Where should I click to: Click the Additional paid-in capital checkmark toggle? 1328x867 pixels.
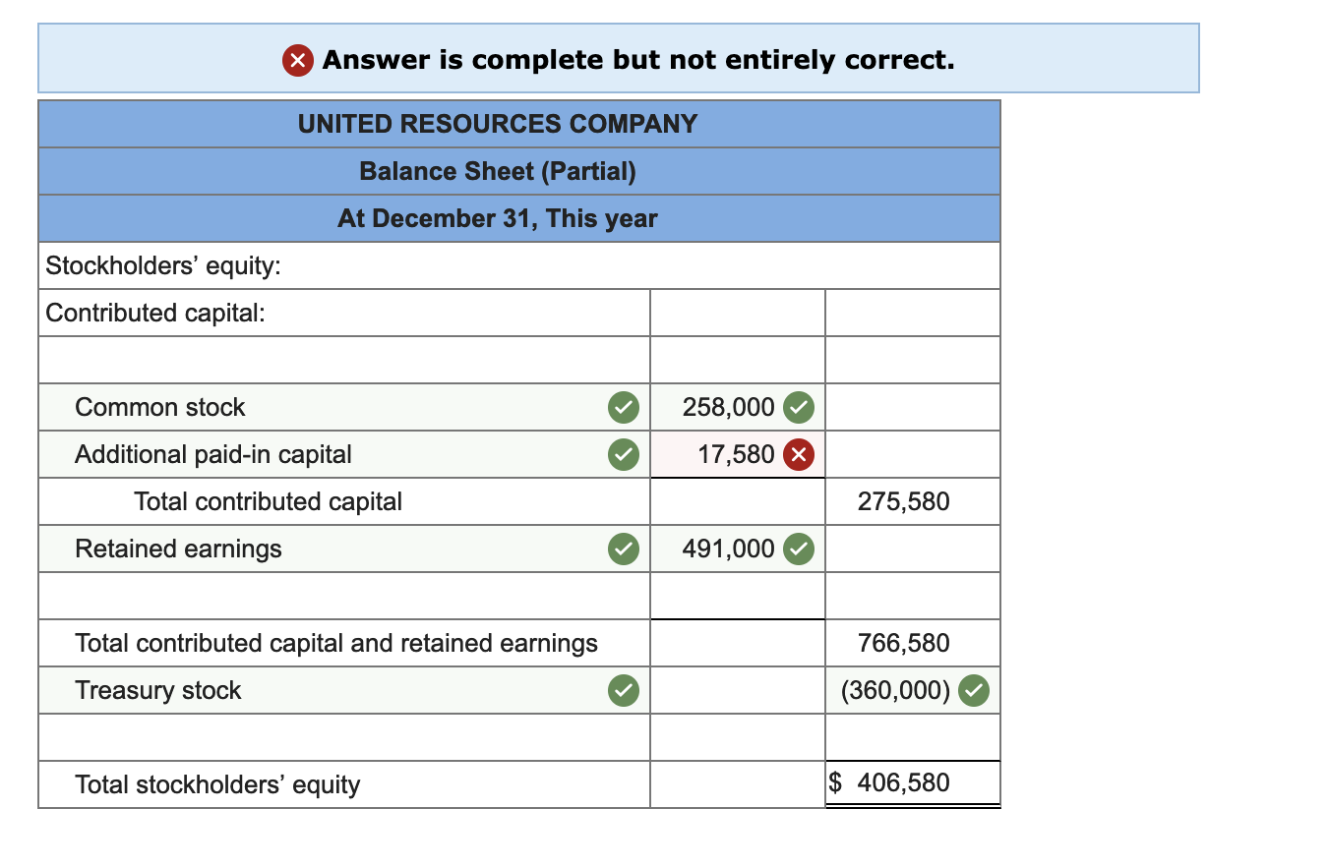[623, 454]
